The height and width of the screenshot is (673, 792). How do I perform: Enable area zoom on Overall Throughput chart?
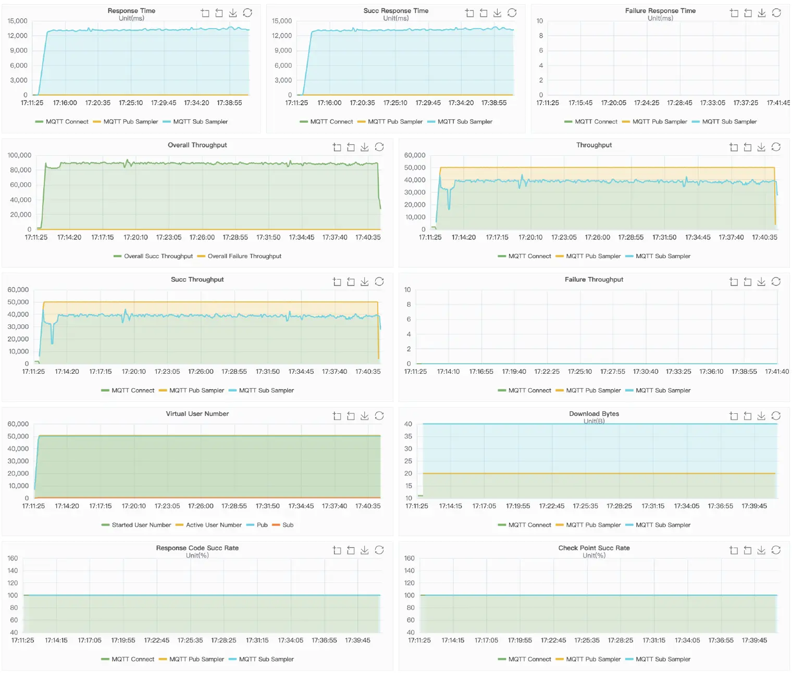337,147
